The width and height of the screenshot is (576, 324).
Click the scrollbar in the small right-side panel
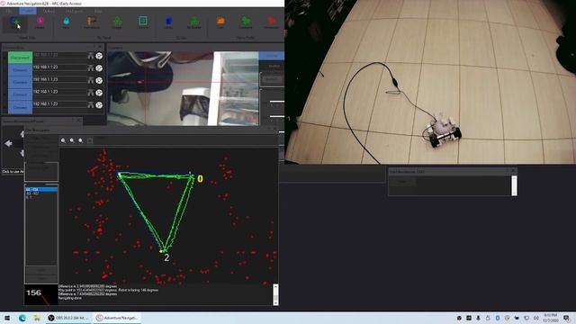[x=514, y=185]
